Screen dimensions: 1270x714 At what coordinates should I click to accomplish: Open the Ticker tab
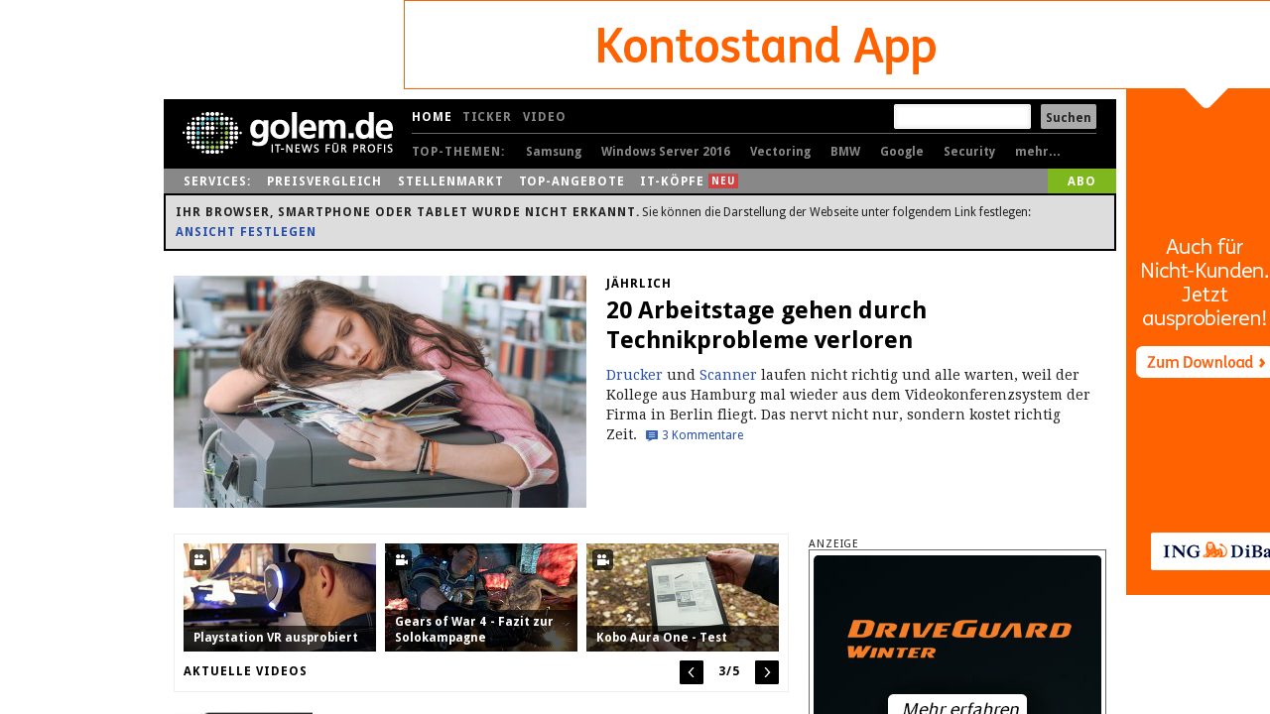click(487, 117)
